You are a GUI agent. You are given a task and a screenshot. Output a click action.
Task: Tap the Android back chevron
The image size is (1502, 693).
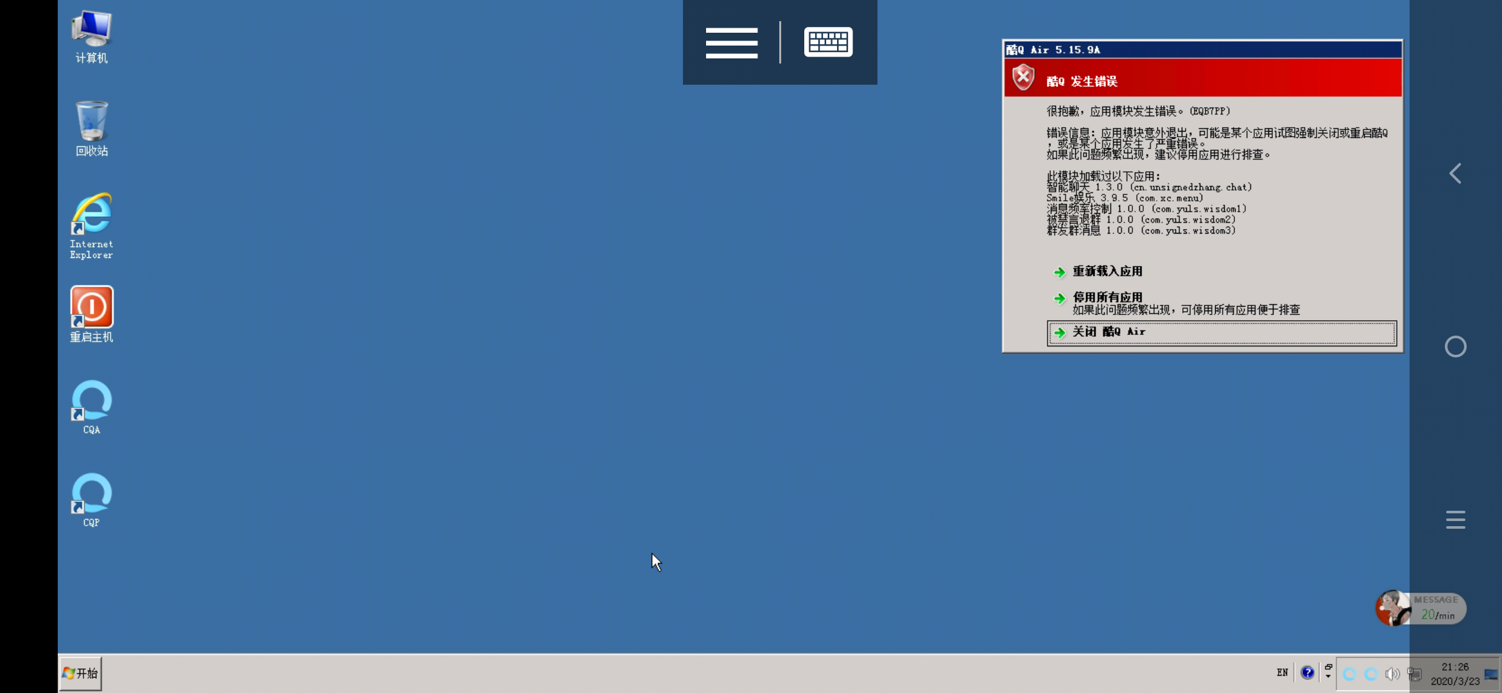pyautogui.click(x=1455, y=173)
